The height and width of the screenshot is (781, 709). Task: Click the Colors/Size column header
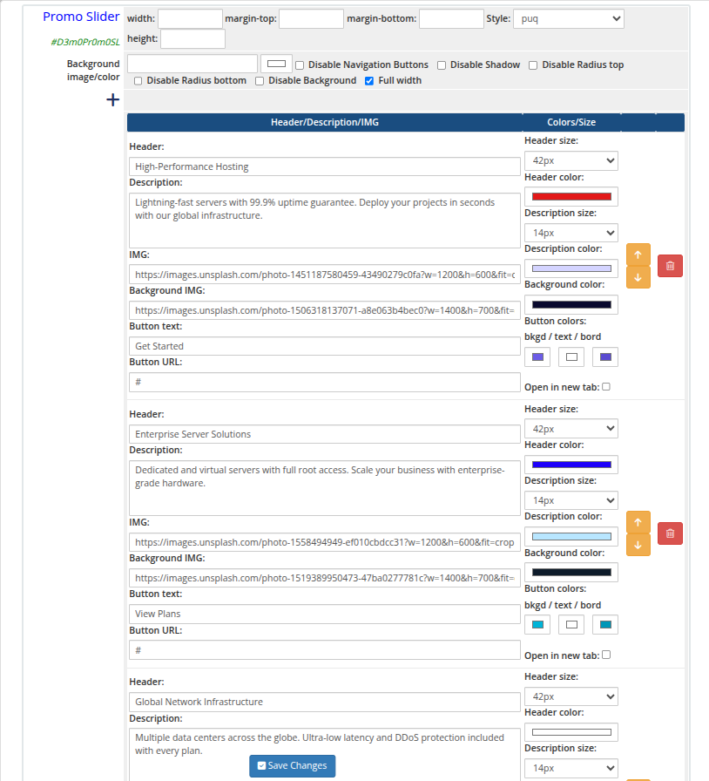click(x=571, y=122)
